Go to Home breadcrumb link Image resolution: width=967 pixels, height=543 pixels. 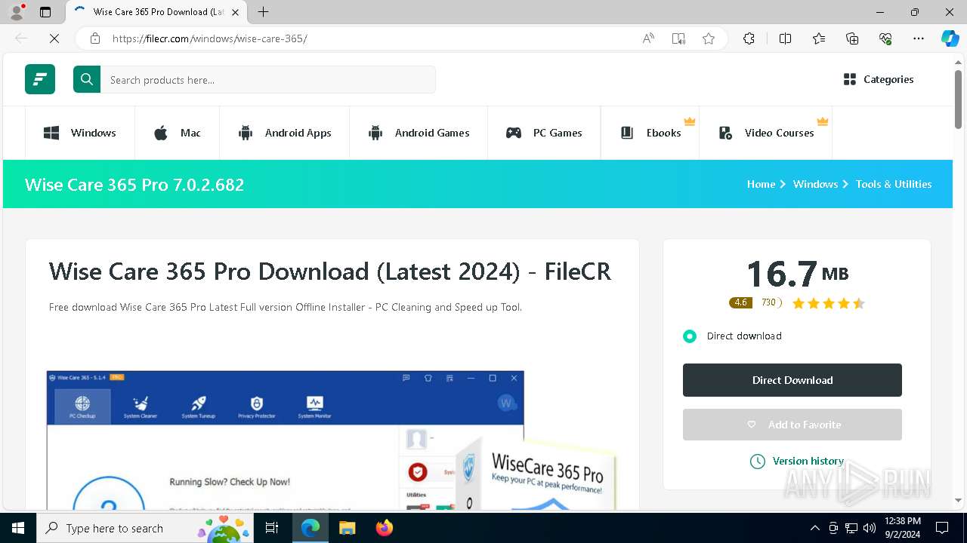tap(762, 184)
